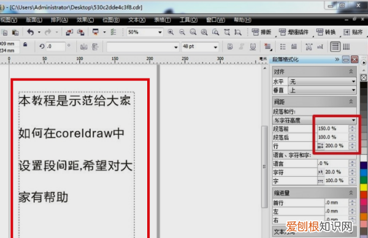The width and height of the screenshot is (368, 238).
Task: Open the horizontal alignment 无 dropdown
Action: (322, 82)
